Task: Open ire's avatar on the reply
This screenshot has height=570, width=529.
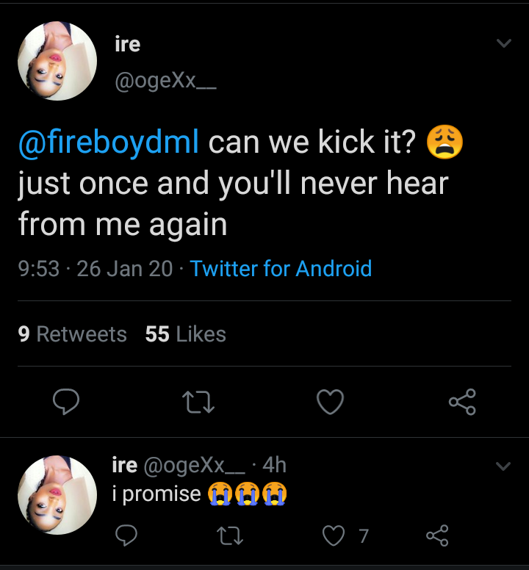Action: [57, 494]
